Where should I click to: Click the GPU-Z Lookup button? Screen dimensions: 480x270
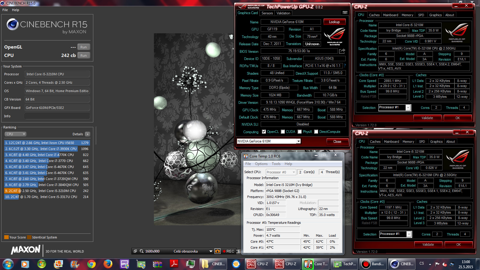pyautogui.click(x=334, y=22)
